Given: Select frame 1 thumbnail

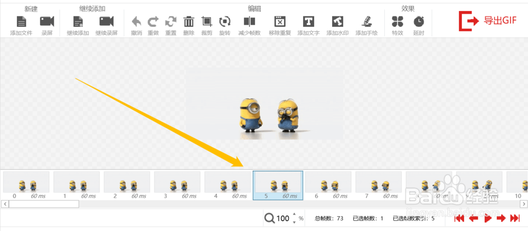Looking at the screenshot, I should click(x=77, y=182).
